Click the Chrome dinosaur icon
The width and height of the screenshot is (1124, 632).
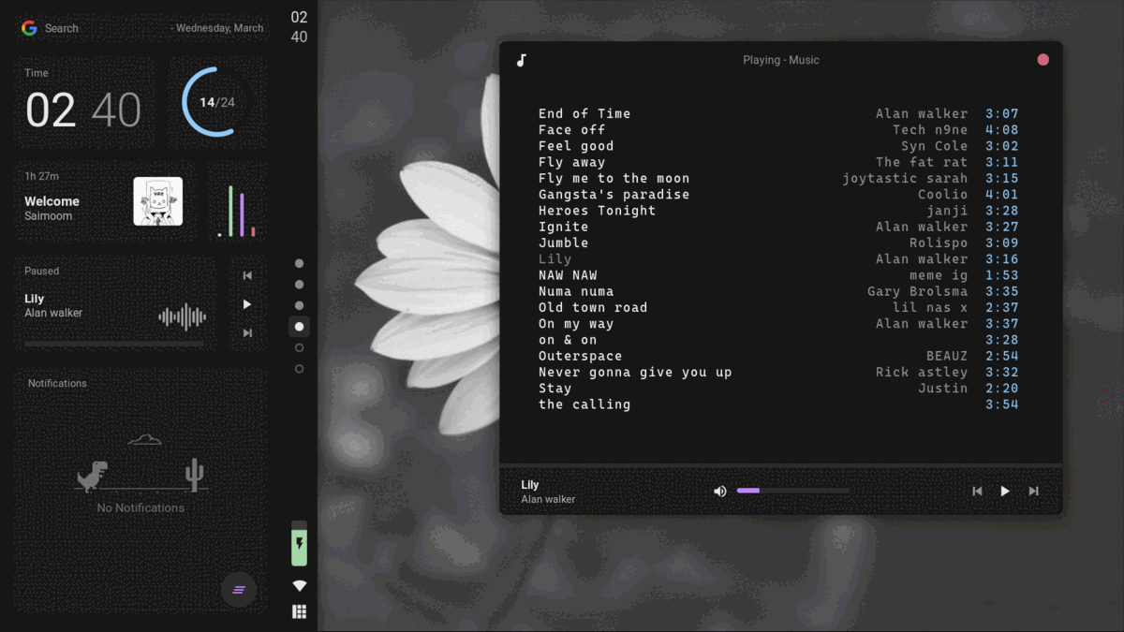[91, 477]
